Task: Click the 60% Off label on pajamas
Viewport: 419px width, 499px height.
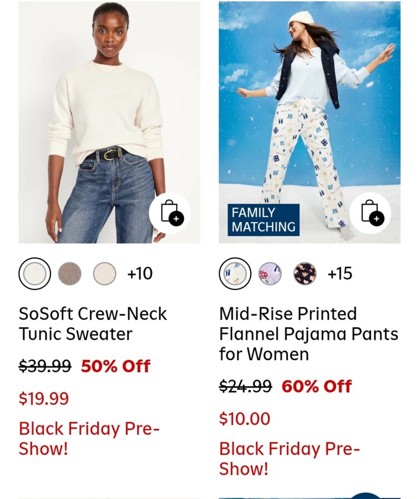Action: tap(317, 386)
